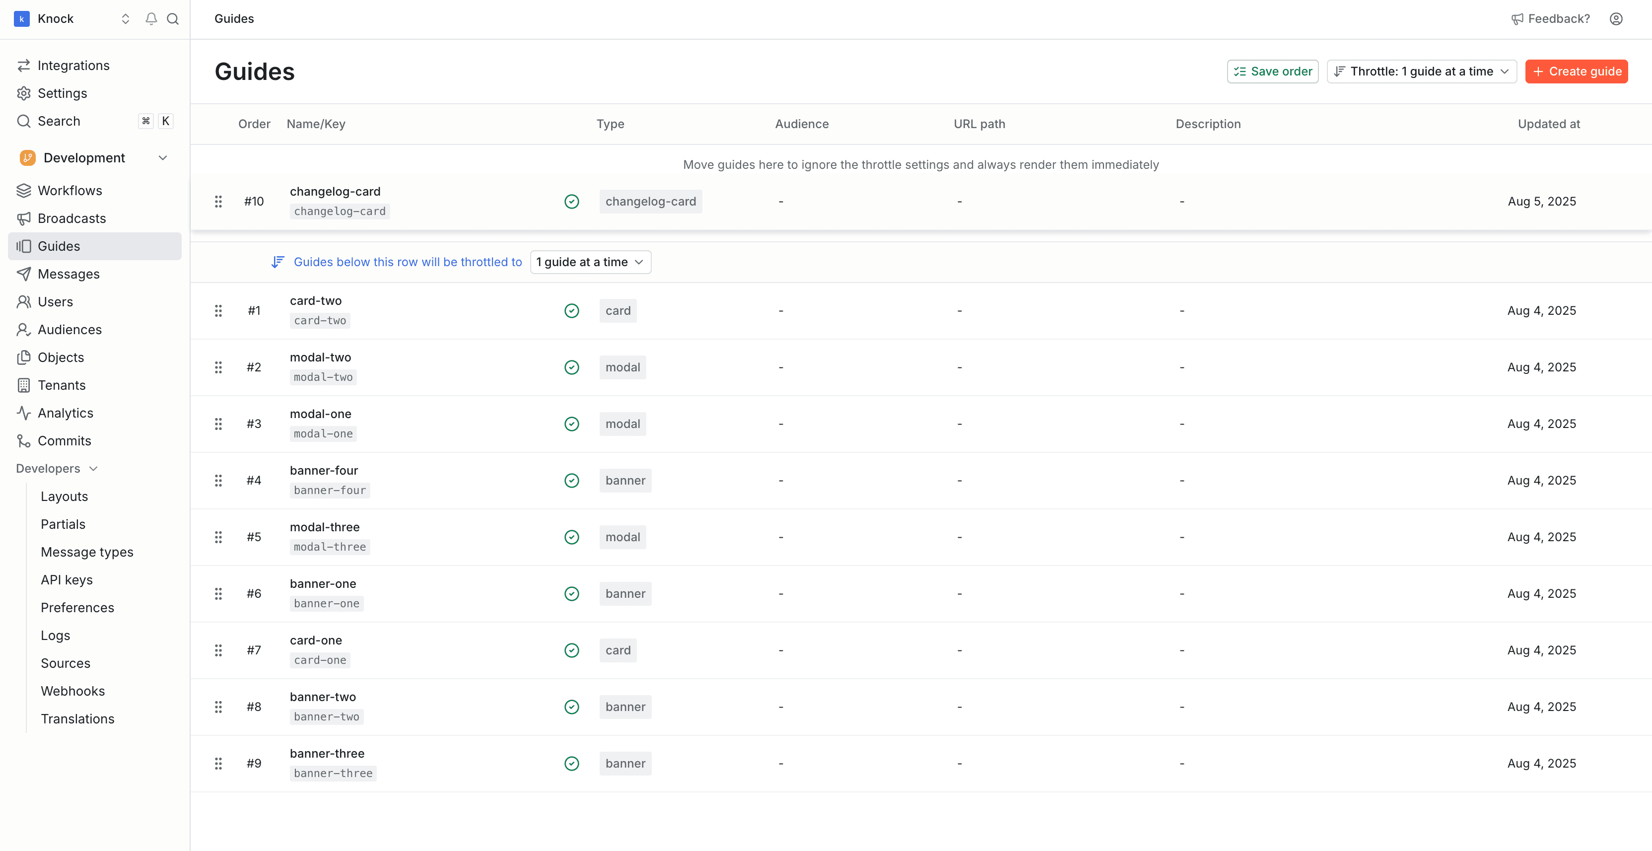Viewport: 1652px width, 851px height.
Task: Collapse the Development environment selector
Action: coord(163,157)
